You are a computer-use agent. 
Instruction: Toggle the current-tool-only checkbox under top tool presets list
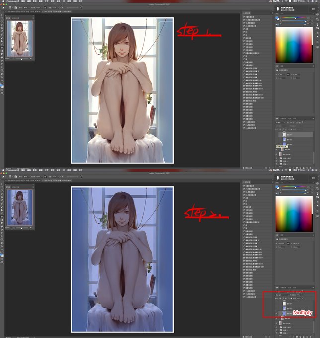[x=243, y=168]
